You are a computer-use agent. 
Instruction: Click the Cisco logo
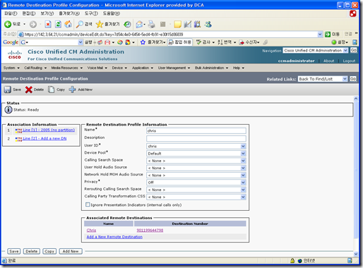pos(15,55)
